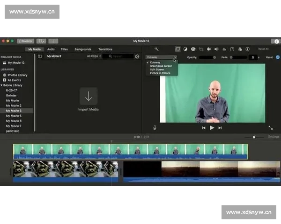Open the speed speedometer controls

click(x=232, y=49)
